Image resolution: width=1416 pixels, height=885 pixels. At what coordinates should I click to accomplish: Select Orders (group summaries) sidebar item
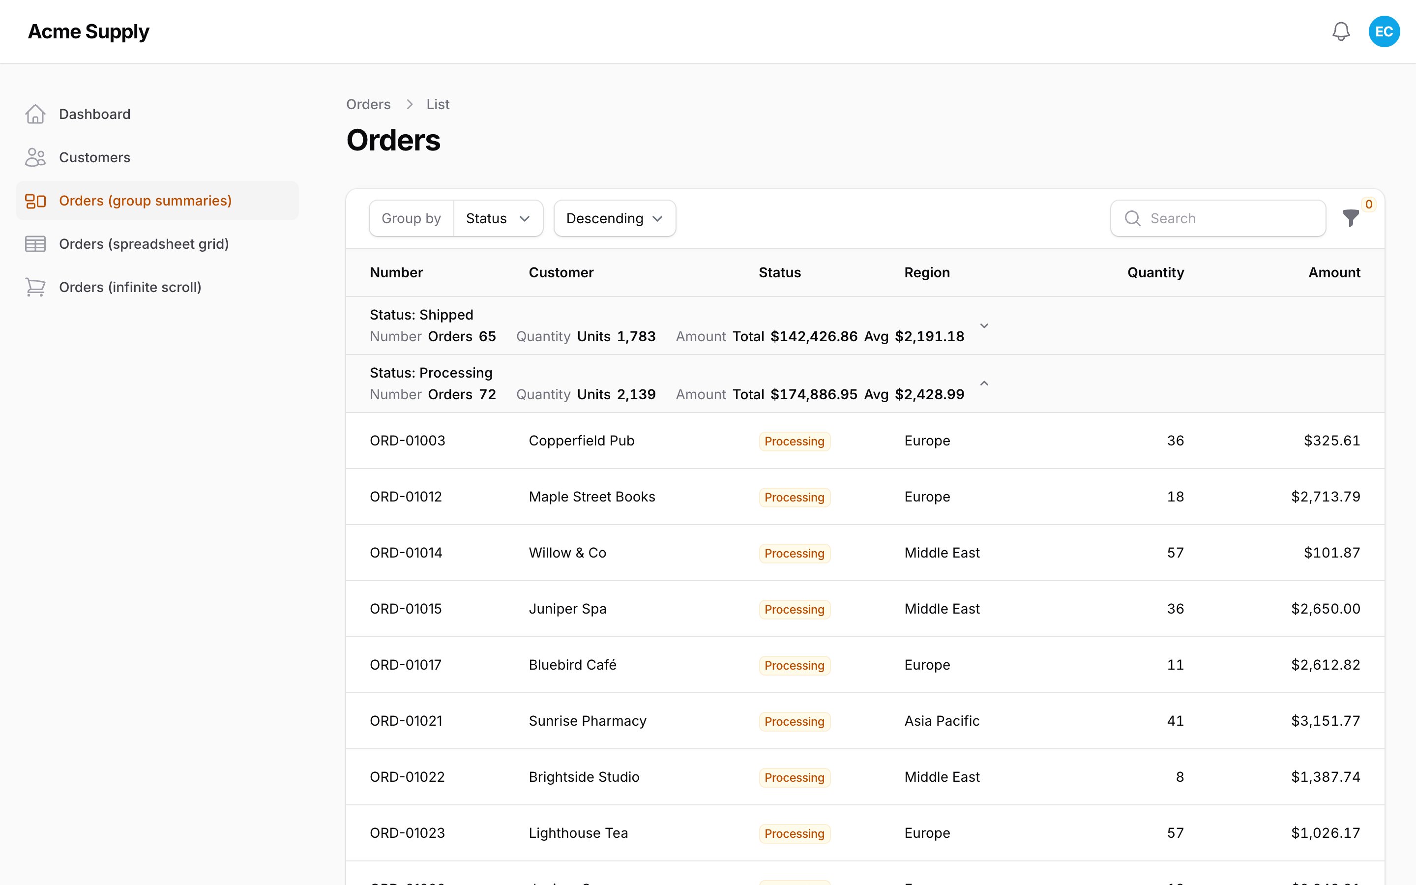coord(157,201)
